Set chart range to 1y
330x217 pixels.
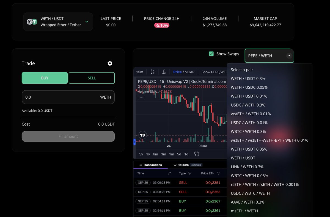[x=148, y=154]
